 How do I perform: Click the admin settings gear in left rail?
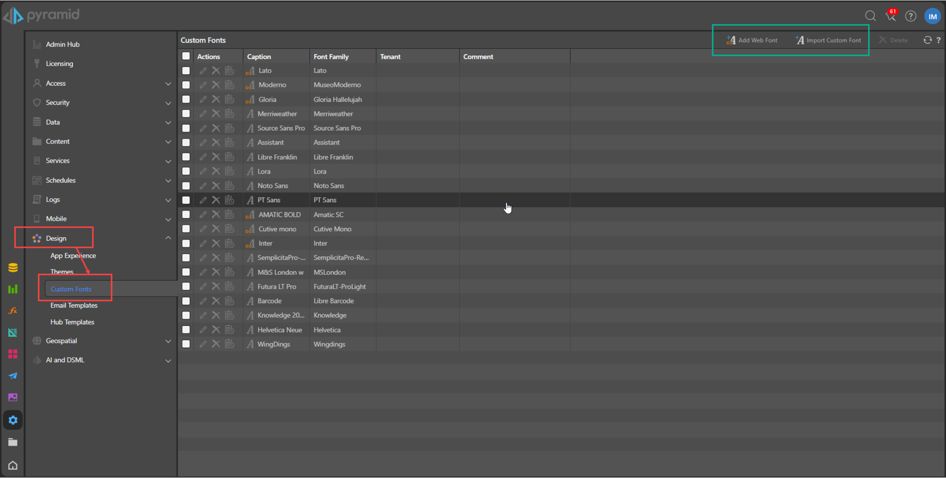[x=13, y=420]
